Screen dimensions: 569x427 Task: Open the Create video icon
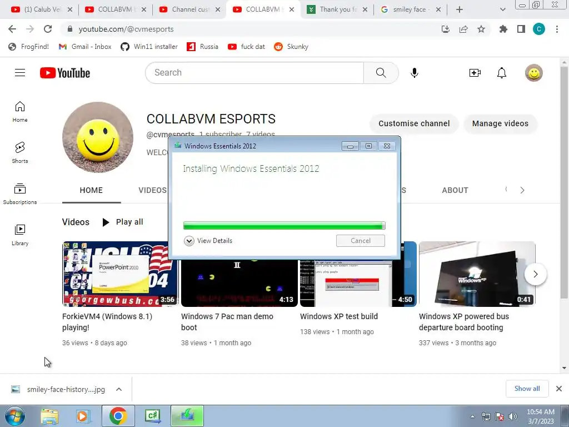pyautogui.click(x=475, y=73)
